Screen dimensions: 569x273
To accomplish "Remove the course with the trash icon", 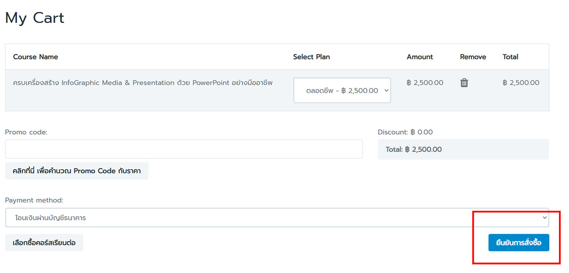I will [464, 83].
